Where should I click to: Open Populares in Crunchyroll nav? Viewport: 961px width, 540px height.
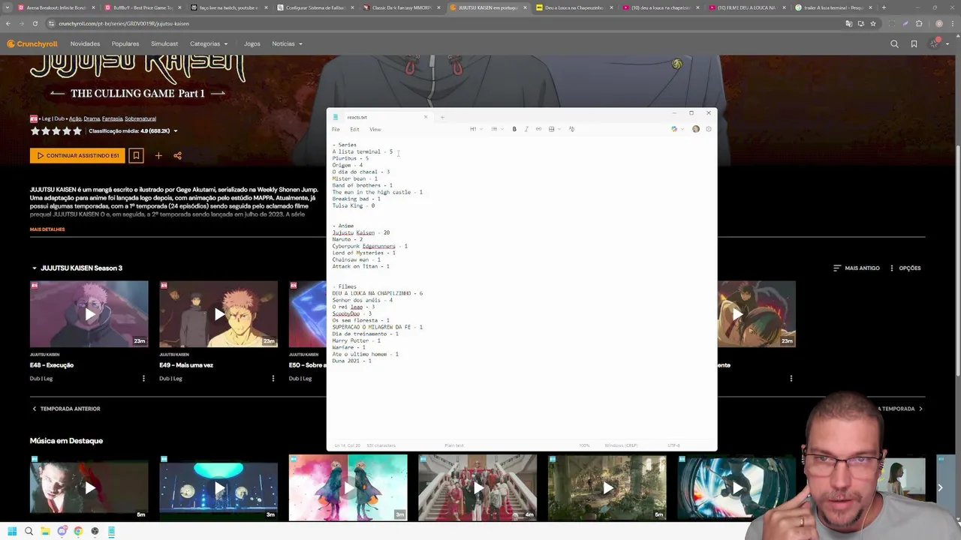(x=125, y=43)
